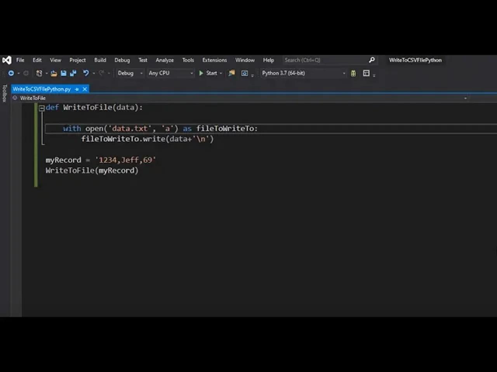497x372 pixels.
Task: Expand the Any CPU platform dropdown
Action: [171, 73]
